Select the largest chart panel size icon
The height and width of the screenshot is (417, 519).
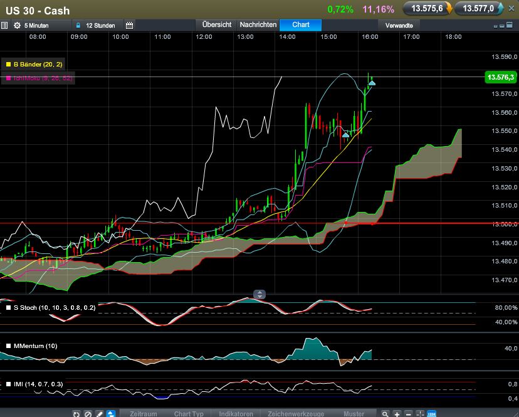click(510, 25)
